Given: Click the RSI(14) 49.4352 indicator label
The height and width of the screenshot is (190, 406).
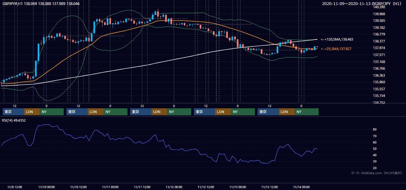Looking at the screenshot, I should 14,120.
